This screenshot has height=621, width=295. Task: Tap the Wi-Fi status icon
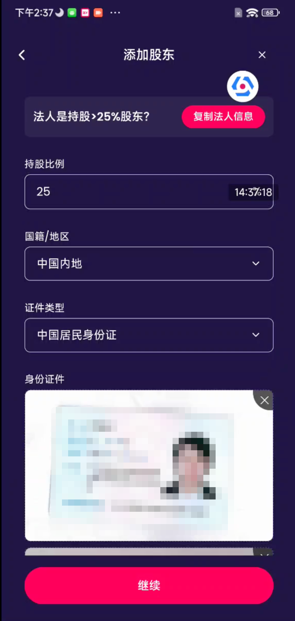252,13
